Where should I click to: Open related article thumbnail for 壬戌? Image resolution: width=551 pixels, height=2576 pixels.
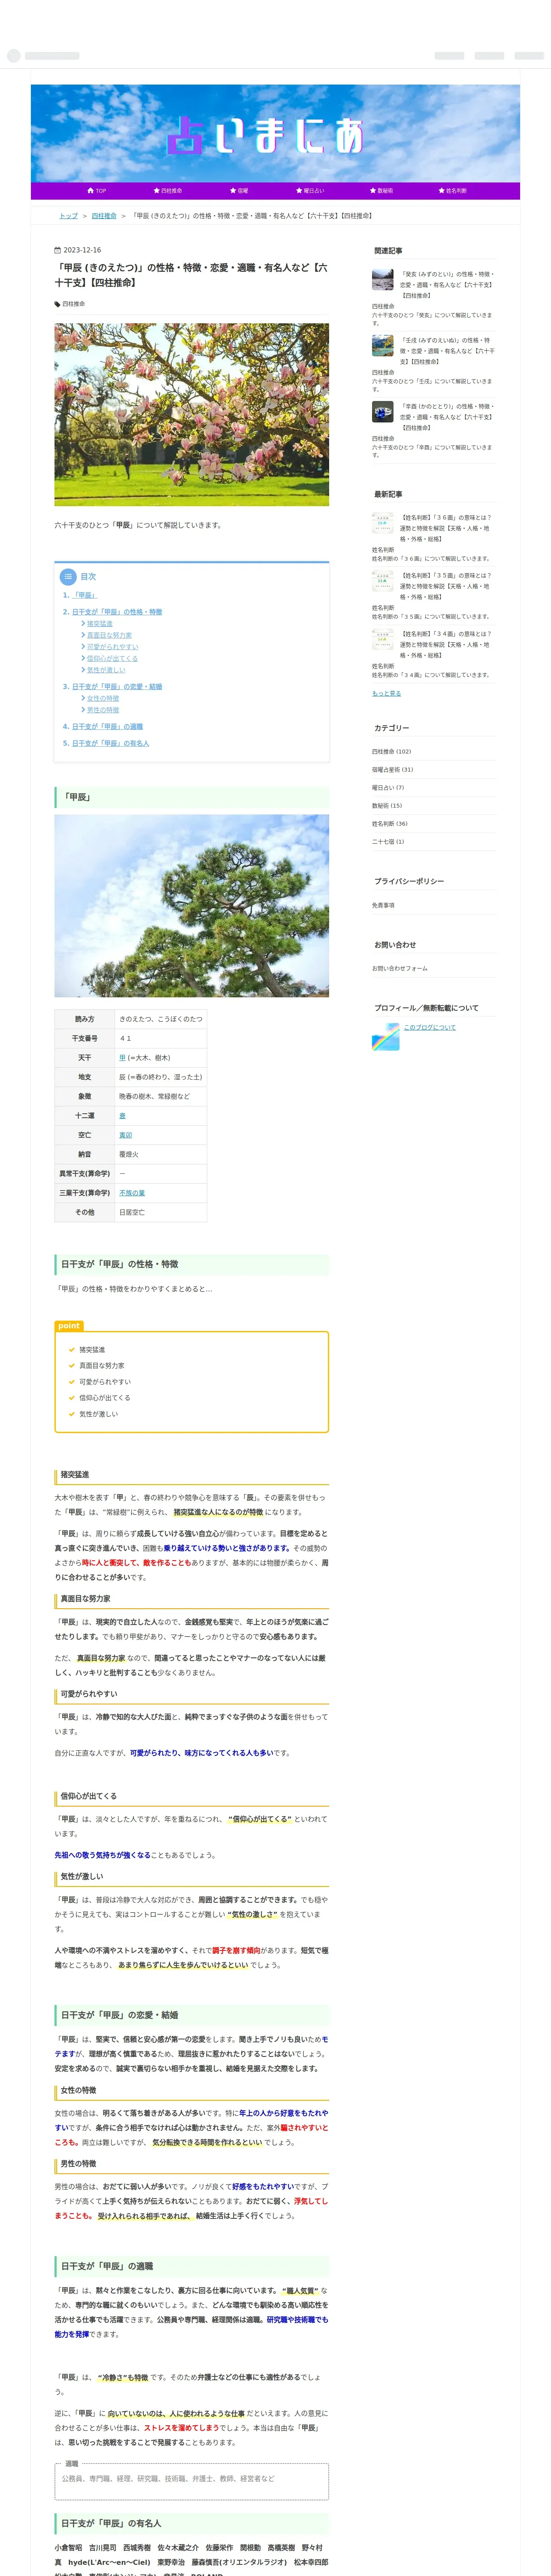[383, 346]
